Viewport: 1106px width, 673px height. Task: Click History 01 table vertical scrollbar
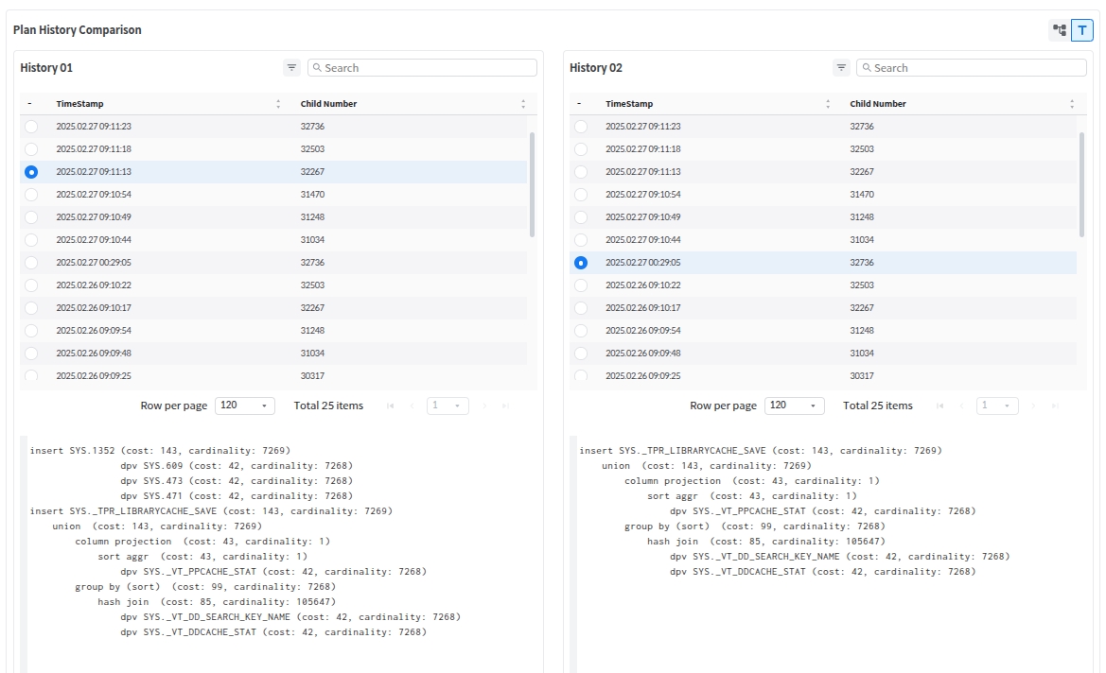coord(532,184)
